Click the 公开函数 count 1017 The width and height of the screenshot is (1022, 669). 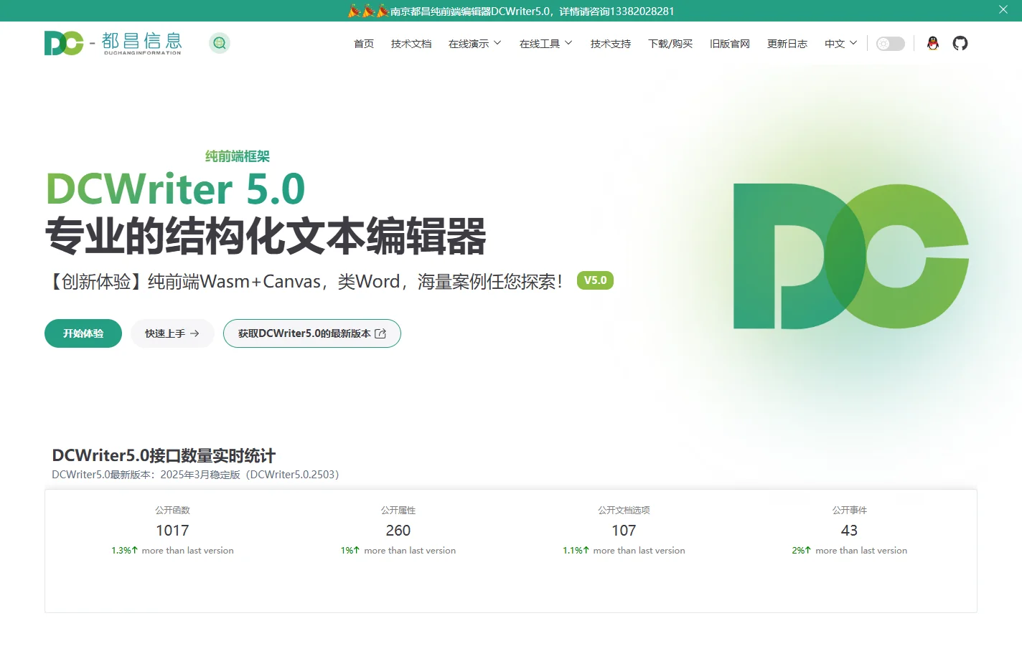[x=172, y=531]
